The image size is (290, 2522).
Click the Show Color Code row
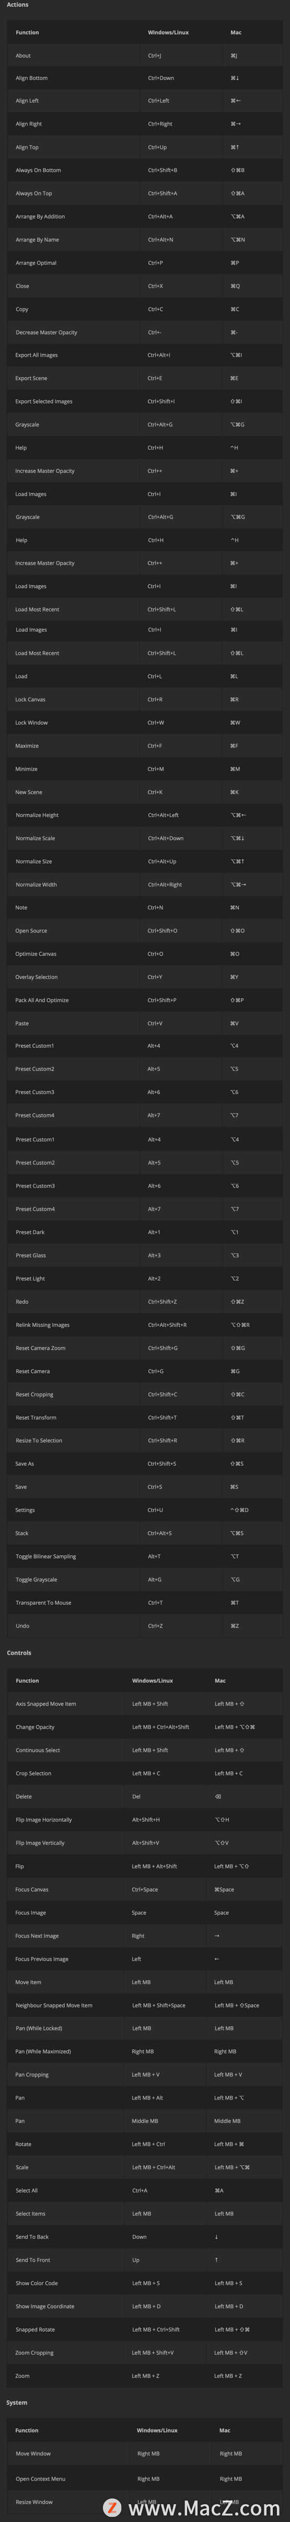pyautogui.click(x=145, y=2283)
